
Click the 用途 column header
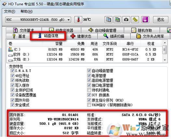tap(93, 44)
